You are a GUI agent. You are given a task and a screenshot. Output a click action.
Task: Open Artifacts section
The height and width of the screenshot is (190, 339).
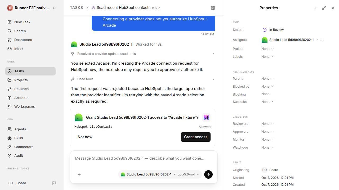tap(30, 98)
